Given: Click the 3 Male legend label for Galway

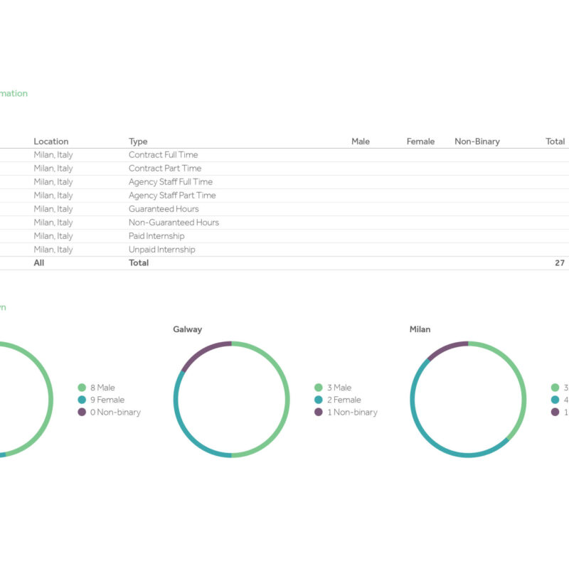Looking at the screenshot, I should [339, 388].
